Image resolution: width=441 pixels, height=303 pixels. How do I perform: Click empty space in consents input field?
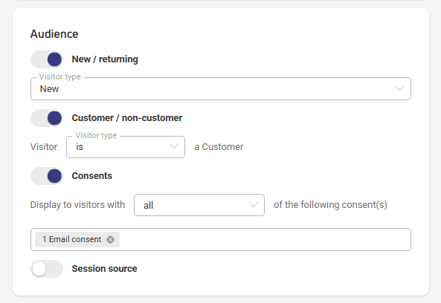pos(264,240)
